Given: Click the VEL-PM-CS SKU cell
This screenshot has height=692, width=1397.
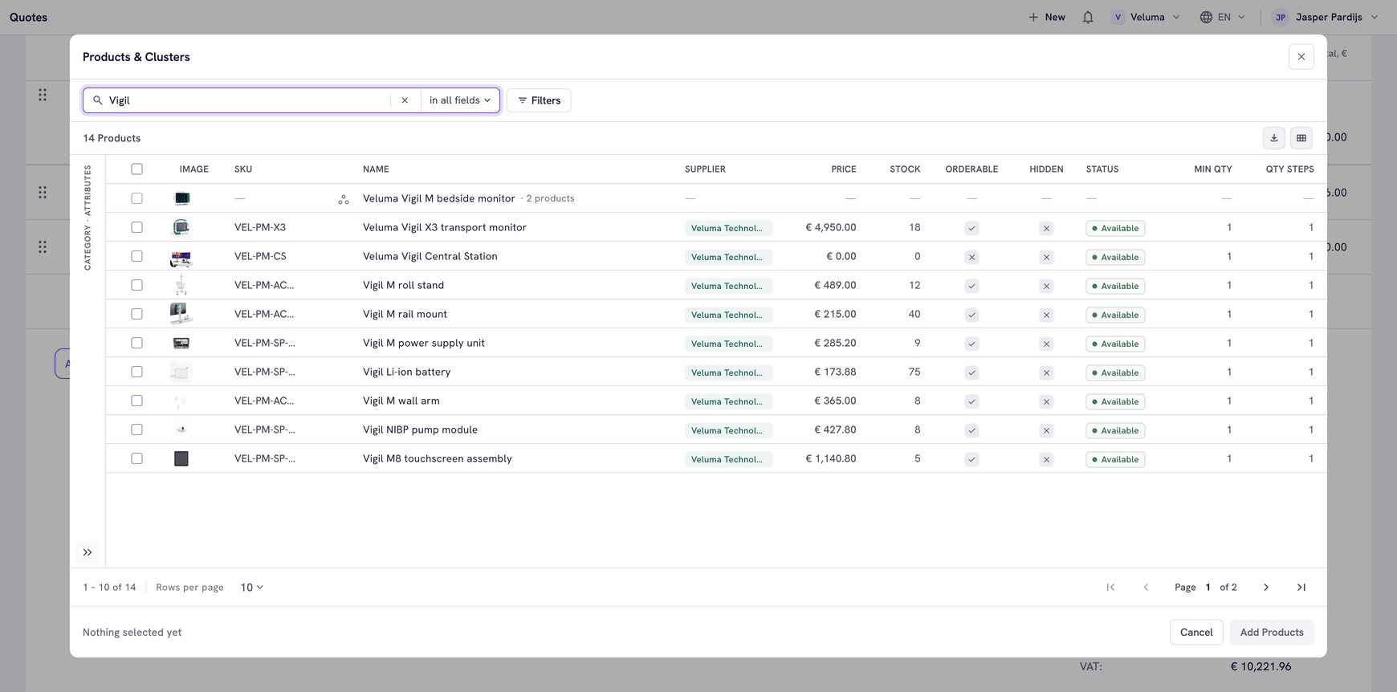Looking at the screenshot, I should pos(260,256).
